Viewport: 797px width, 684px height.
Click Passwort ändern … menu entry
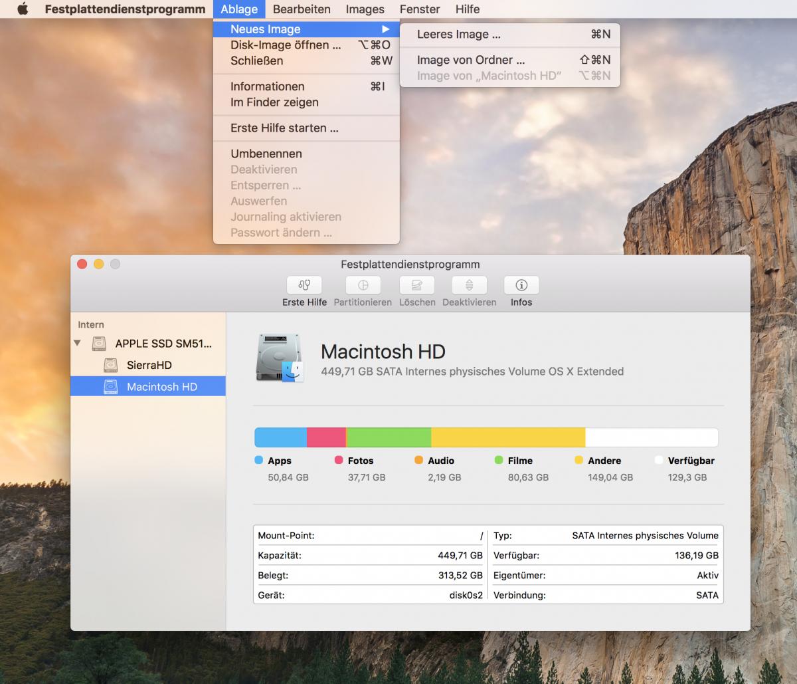pos(306,233)
